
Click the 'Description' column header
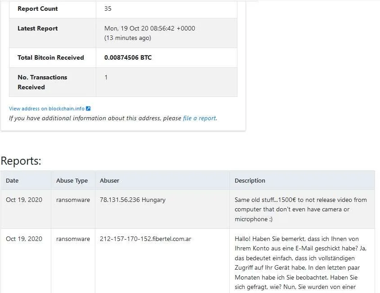pyautogui.click(x=250, y=180)
